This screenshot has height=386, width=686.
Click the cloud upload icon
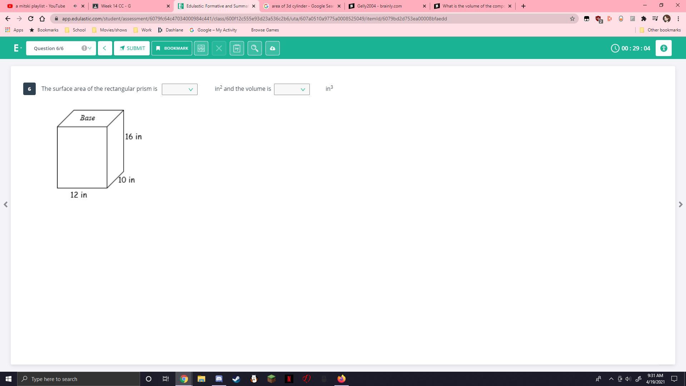(x=272, y=48)
